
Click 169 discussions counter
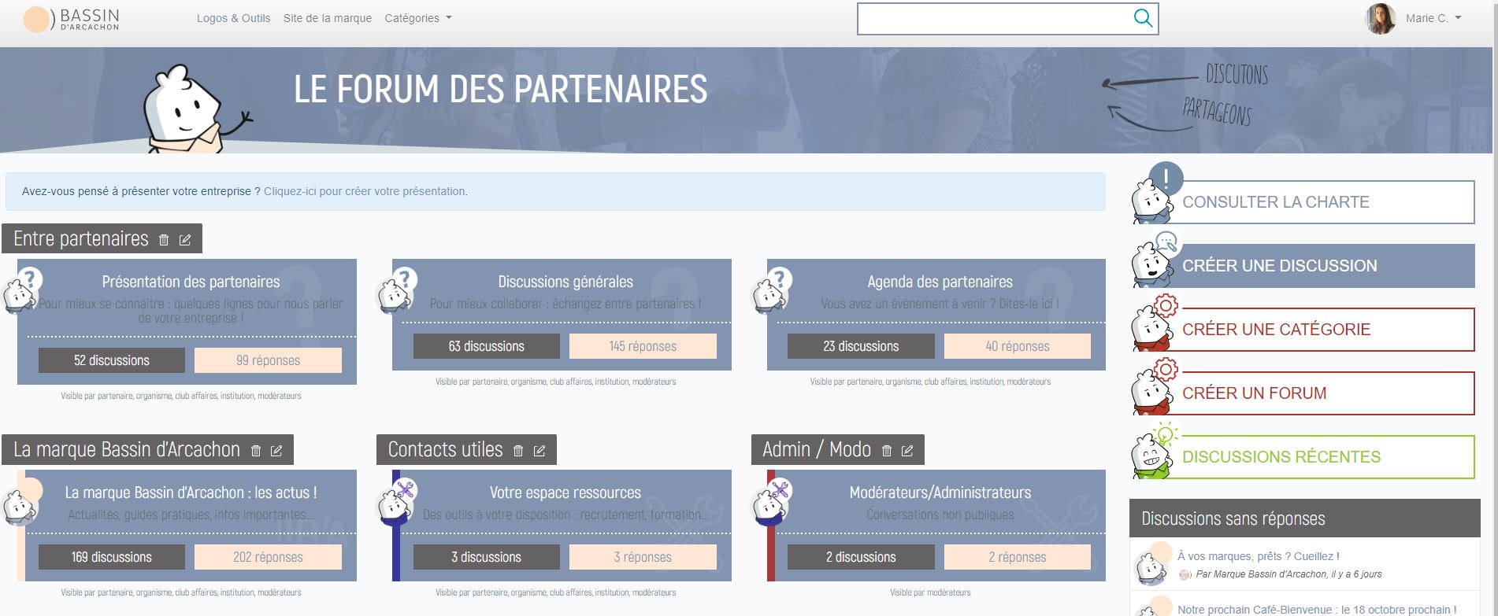(x=112, y=557)
